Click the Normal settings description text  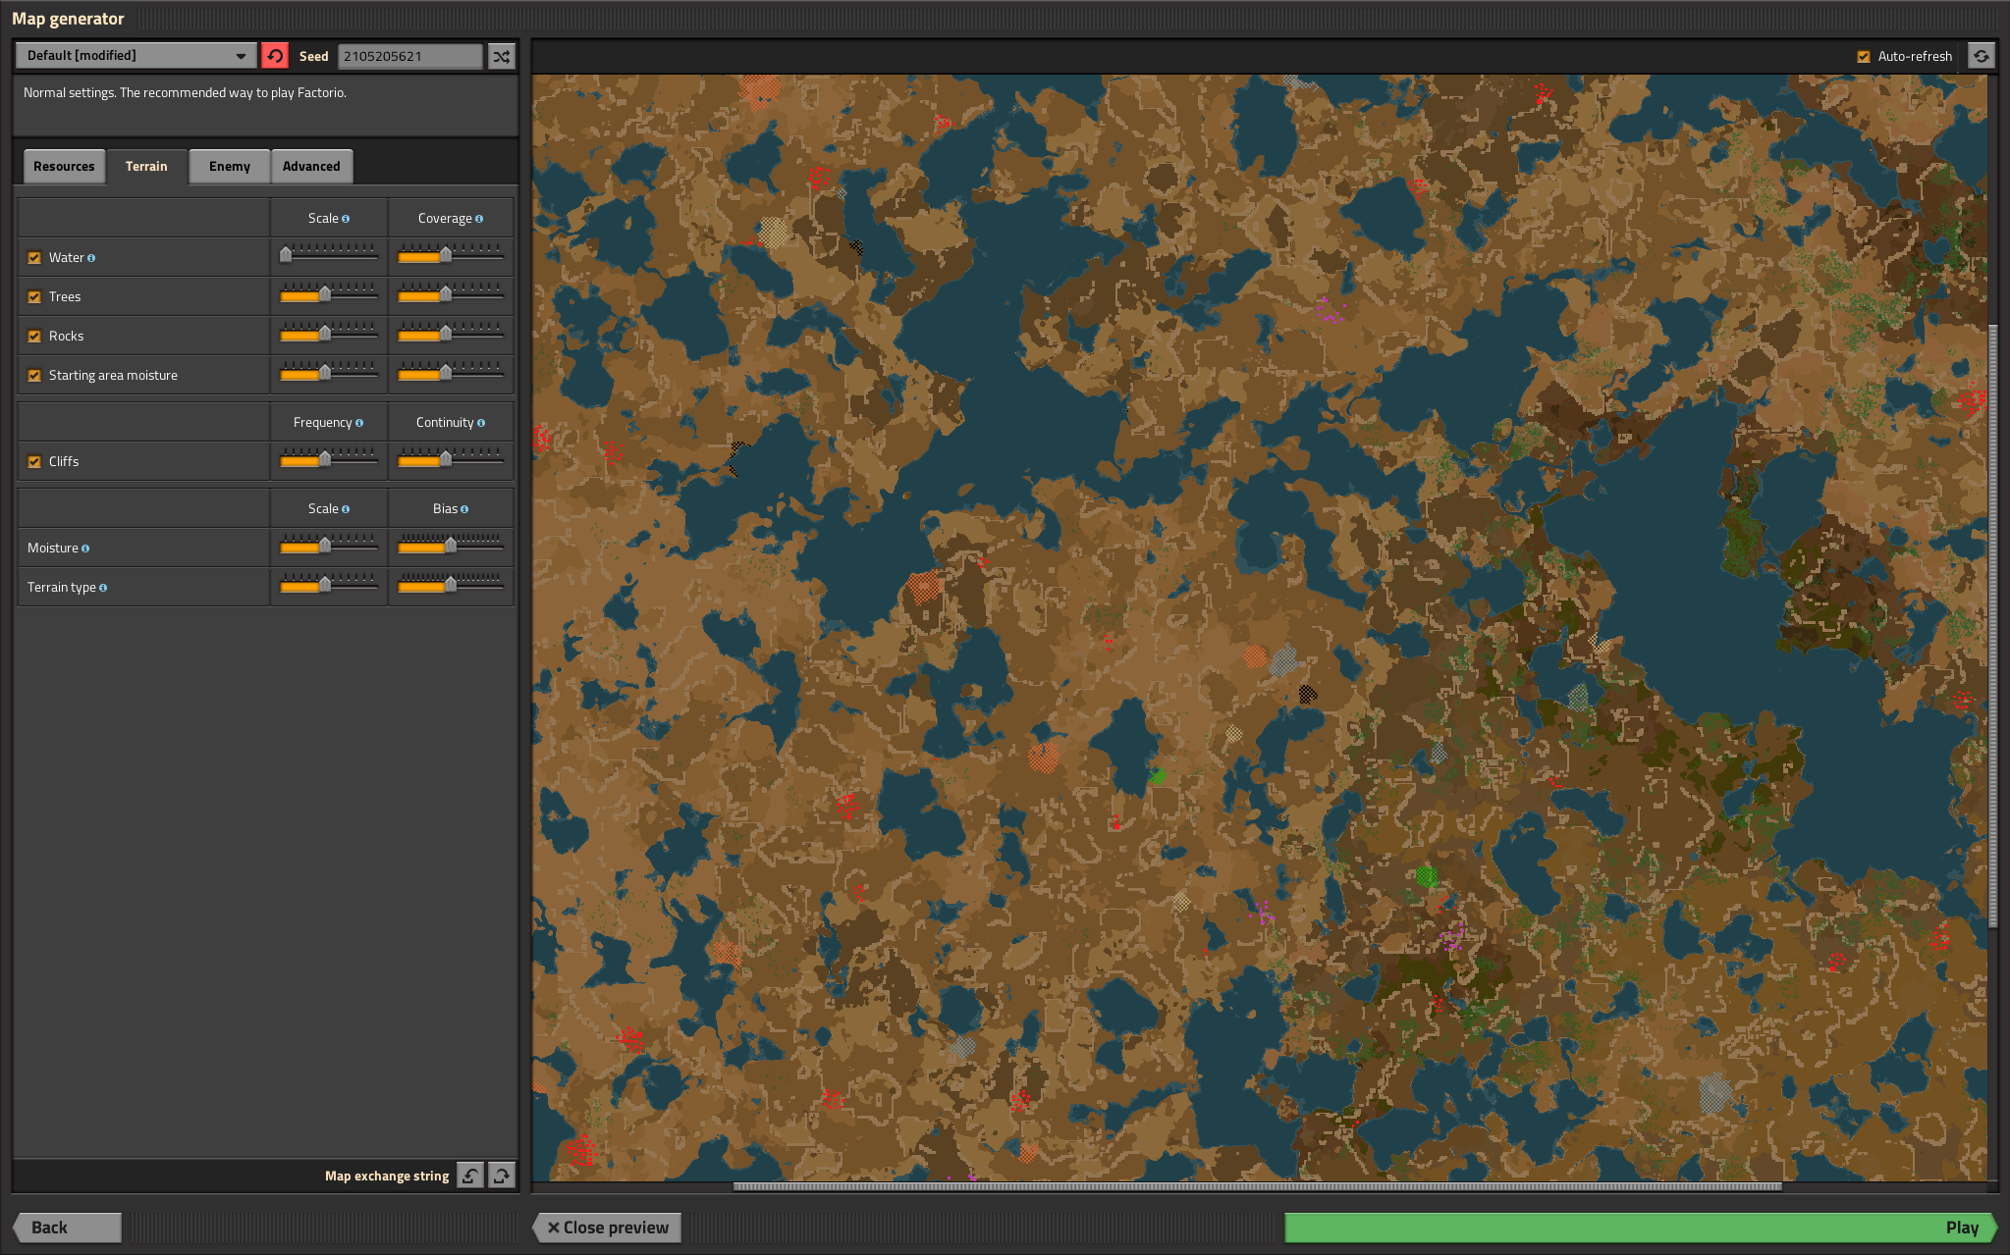click(x=185, y=93)
